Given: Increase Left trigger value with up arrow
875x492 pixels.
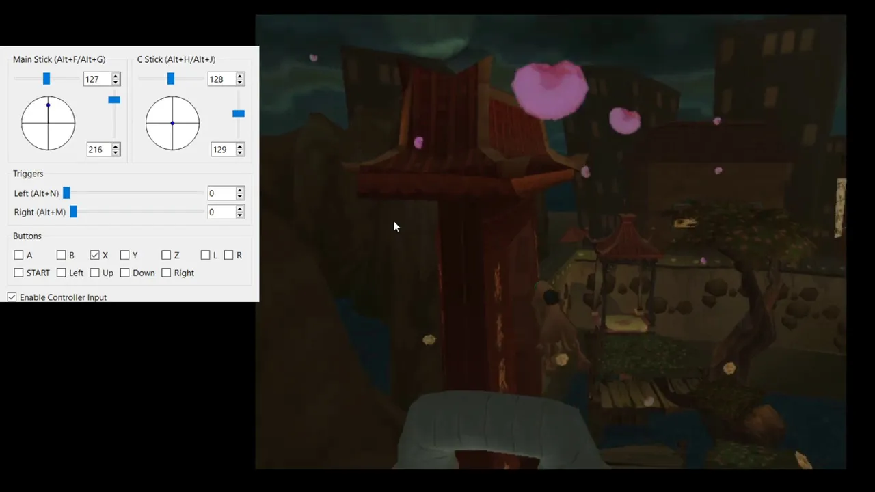Looking at the screenshot, I should point(240,190).
